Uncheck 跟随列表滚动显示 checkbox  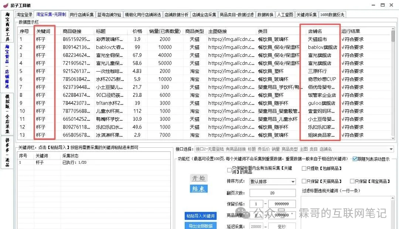pos(355,159)
